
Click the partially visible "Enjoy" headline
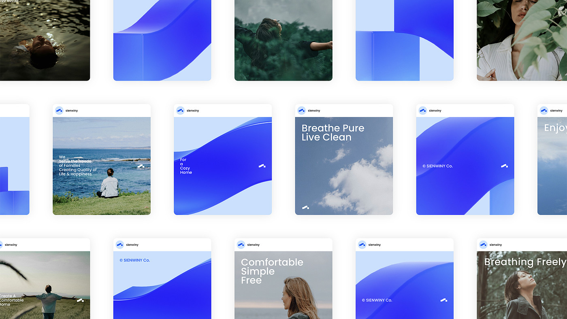pos(555,128)
